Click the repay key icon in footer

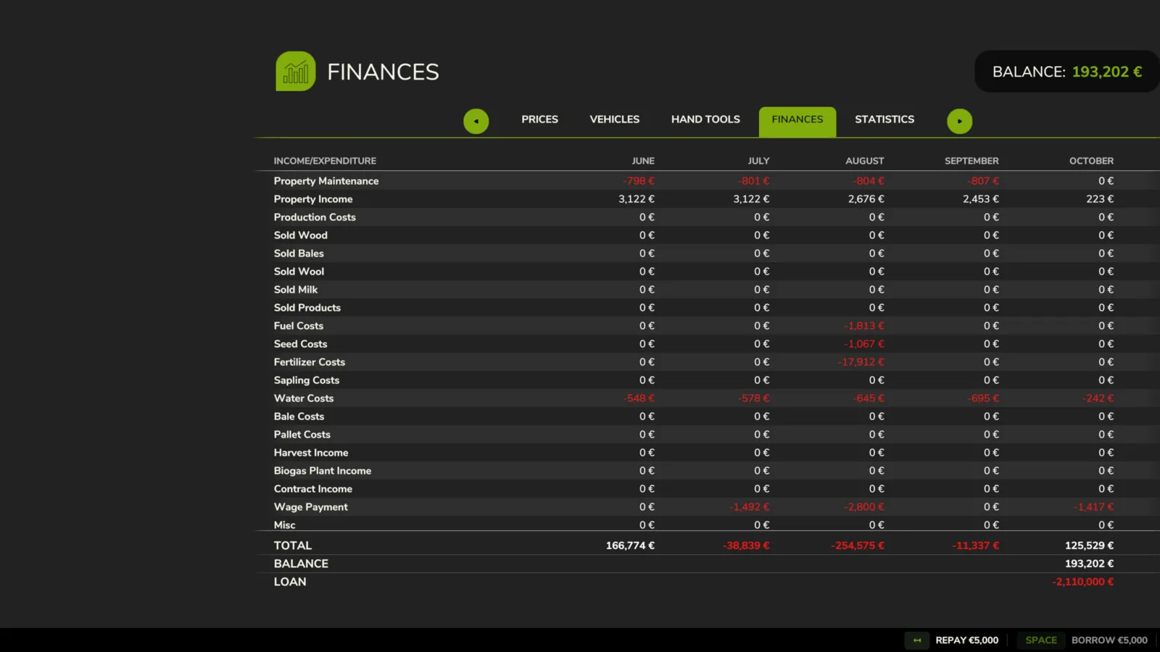(x=917, y=640)
